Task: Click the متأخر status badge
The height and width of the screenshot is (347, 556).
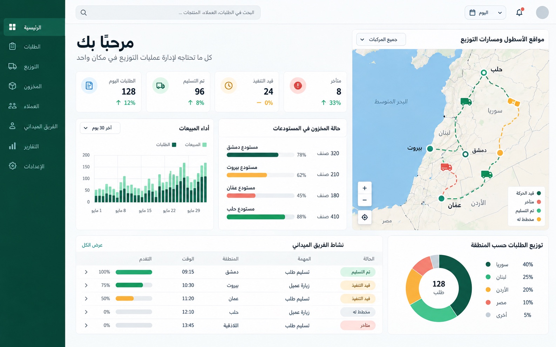Action: point(358,325)
